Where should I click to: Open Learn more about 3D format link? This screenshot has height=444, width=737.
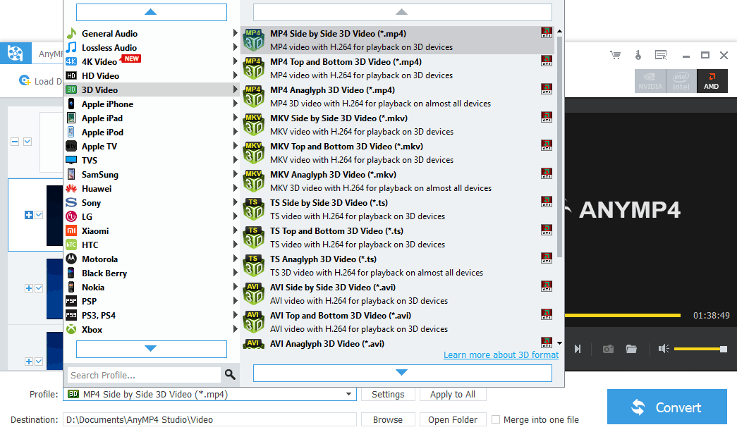click(501, 354)
